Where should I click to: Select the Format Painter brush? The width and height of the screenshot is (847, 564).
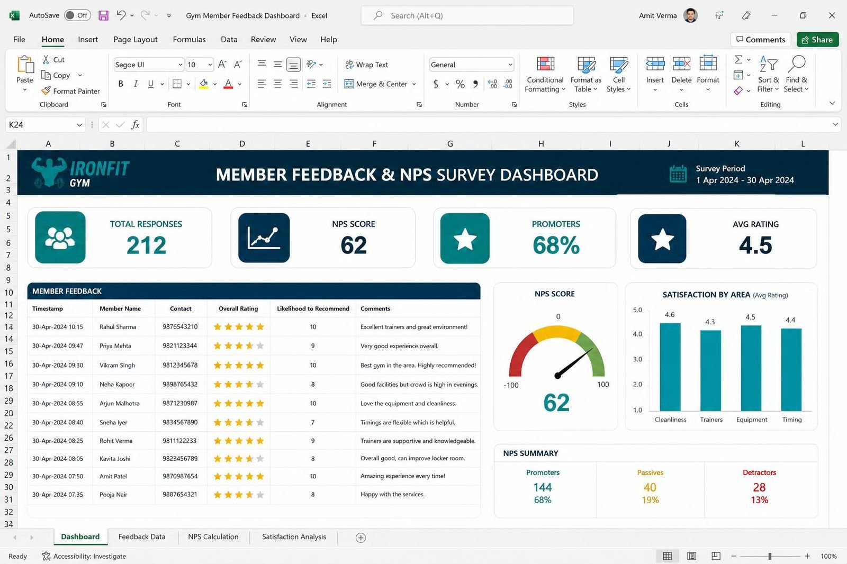(47, 90)
